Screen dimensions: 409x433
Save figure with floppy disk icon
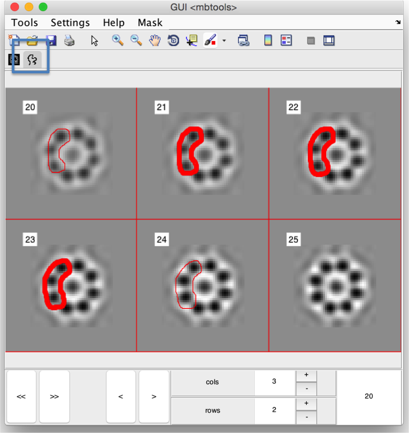point(51,41)
